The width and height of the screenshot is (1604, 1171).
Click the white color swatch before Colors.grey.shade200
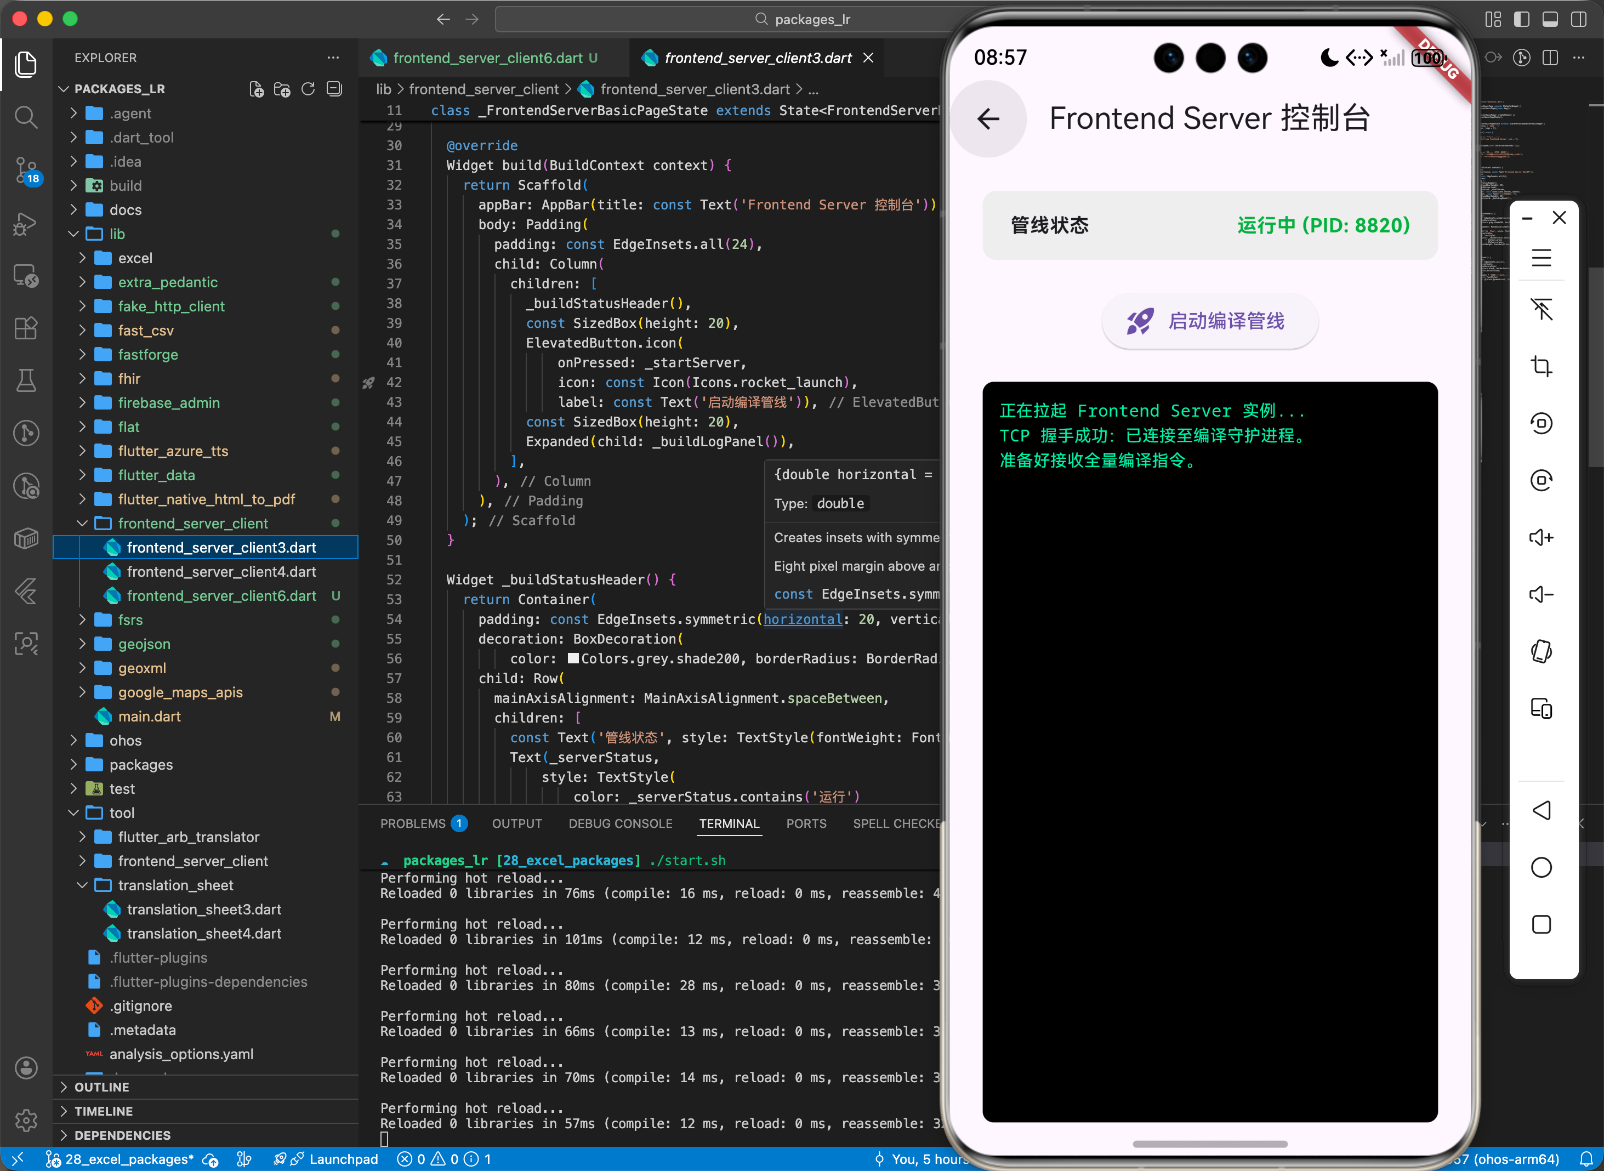tap(573, 658)
